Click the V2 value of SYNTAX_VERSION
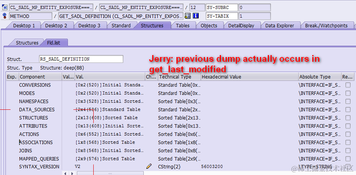The image size is (356, 175). [78, 166]
